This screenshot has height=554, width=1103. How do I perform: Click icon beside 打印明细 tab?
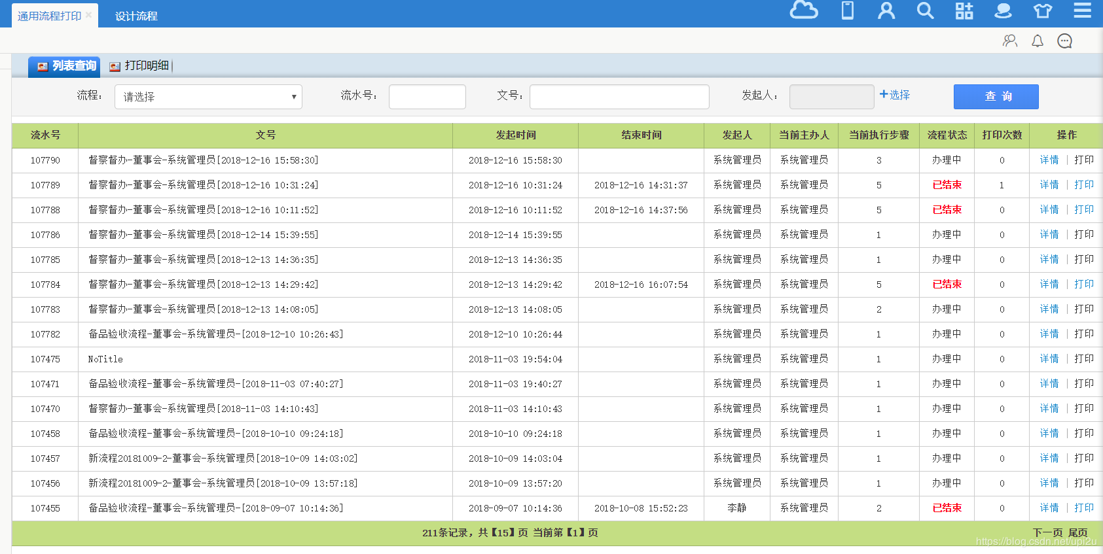(x=115, y=67)
